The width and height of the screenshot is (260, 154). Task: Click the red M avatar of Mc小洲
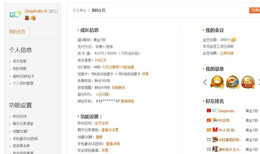pyautogui.click(x=215, y=130)
